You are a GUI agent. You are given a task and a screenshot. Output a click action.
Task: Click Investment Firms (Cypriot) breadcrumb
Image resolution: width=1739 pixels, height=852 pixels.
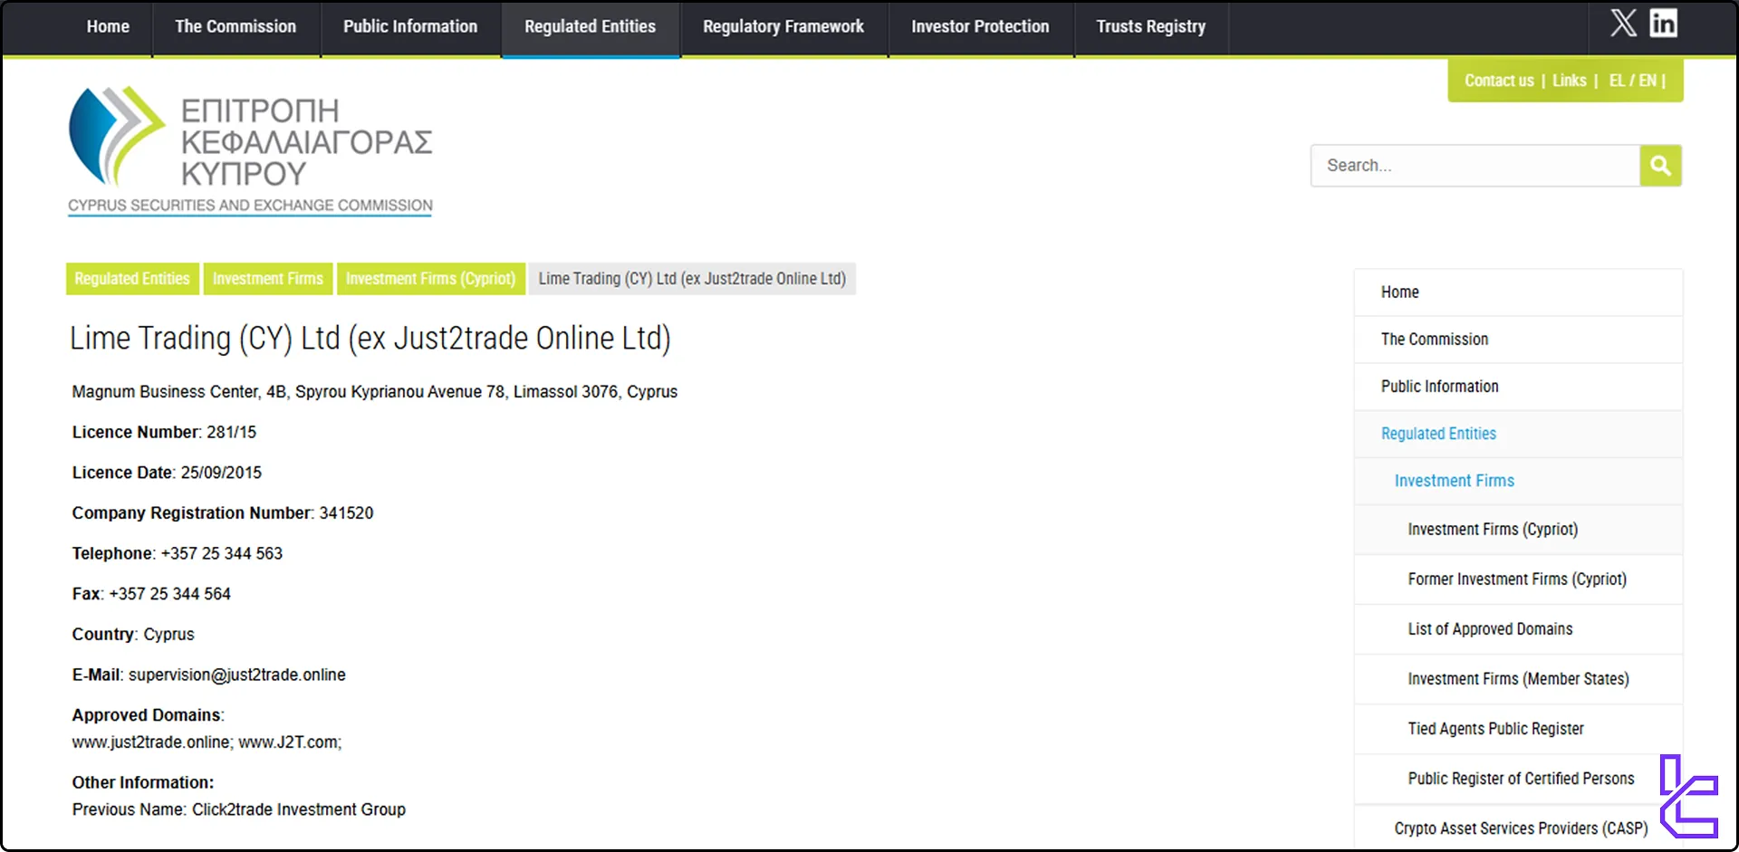click(430, 279)
